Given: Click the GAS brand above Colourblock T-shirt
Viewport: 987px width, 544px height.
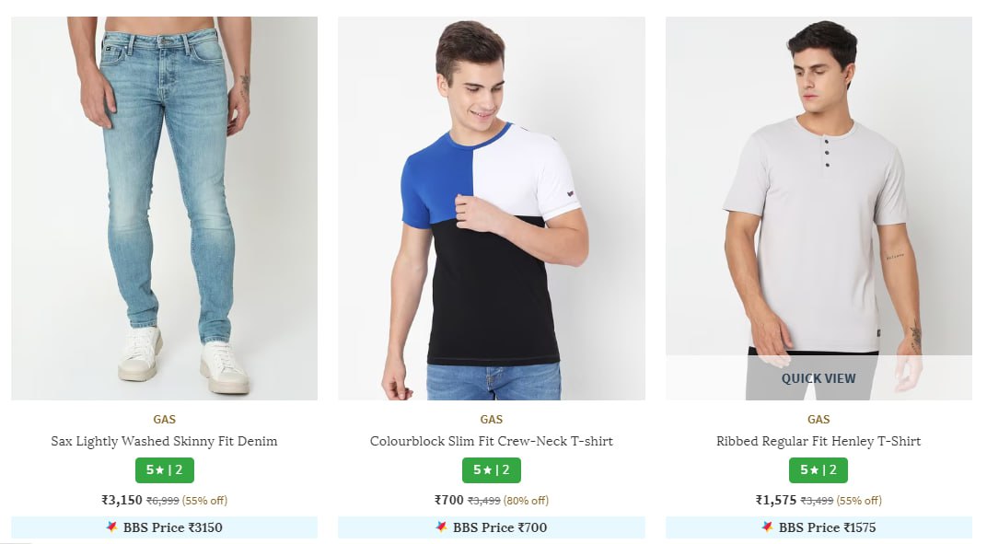Looking at the screenshot, I should click(491, 420).
